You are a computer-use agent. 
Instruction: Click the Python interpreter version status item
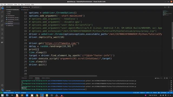(9, 93)
